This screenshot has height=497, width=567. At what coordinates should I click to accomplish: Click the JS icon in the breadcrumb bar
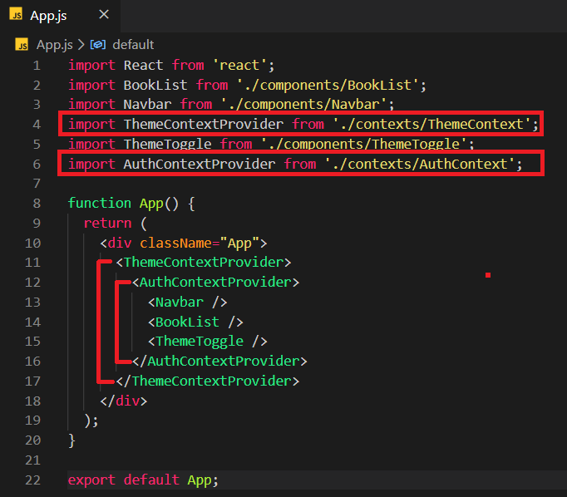click(22, 45)
